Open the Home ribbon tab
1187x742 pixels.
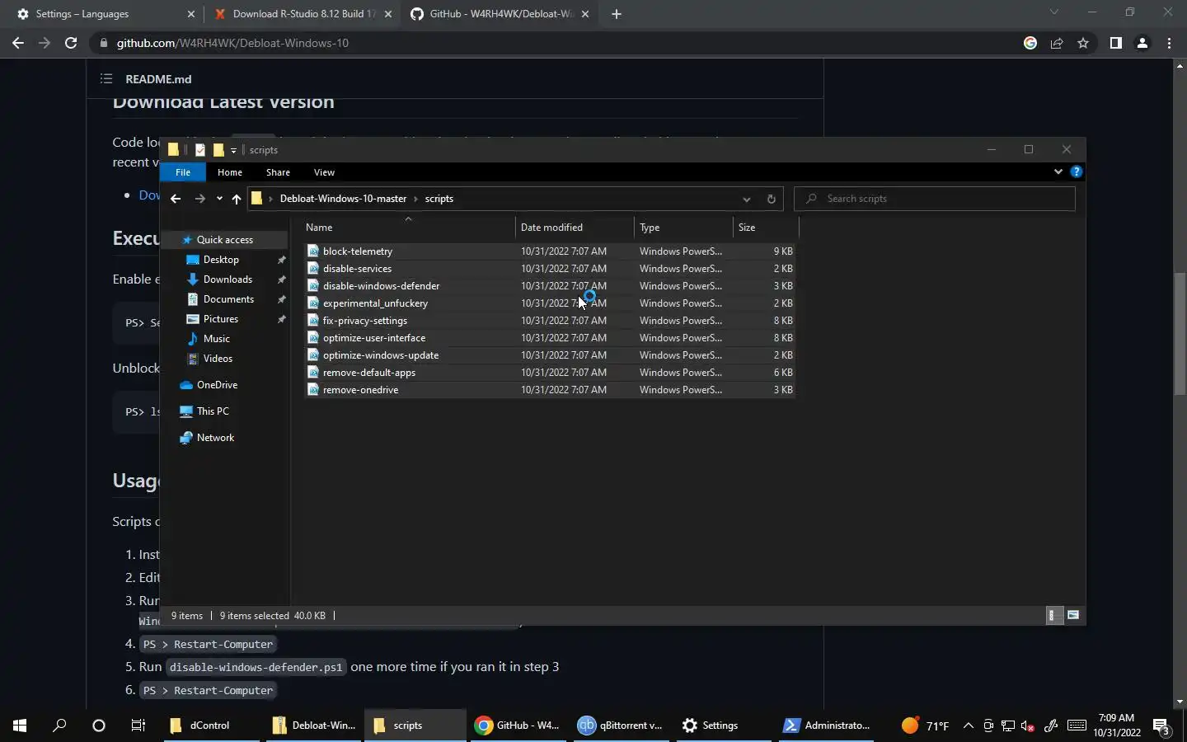(x=230, y=172)
